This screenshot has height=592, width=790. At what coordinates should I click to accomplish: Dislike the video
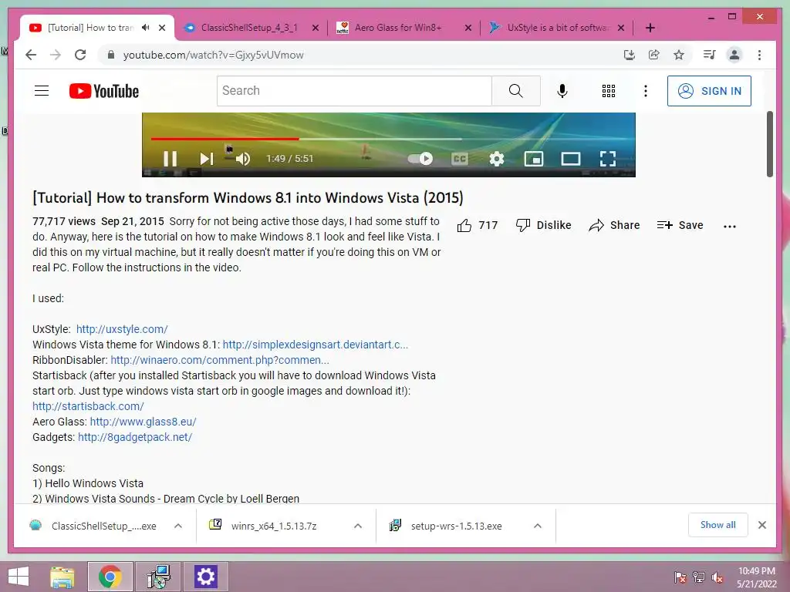coord(543,226)
